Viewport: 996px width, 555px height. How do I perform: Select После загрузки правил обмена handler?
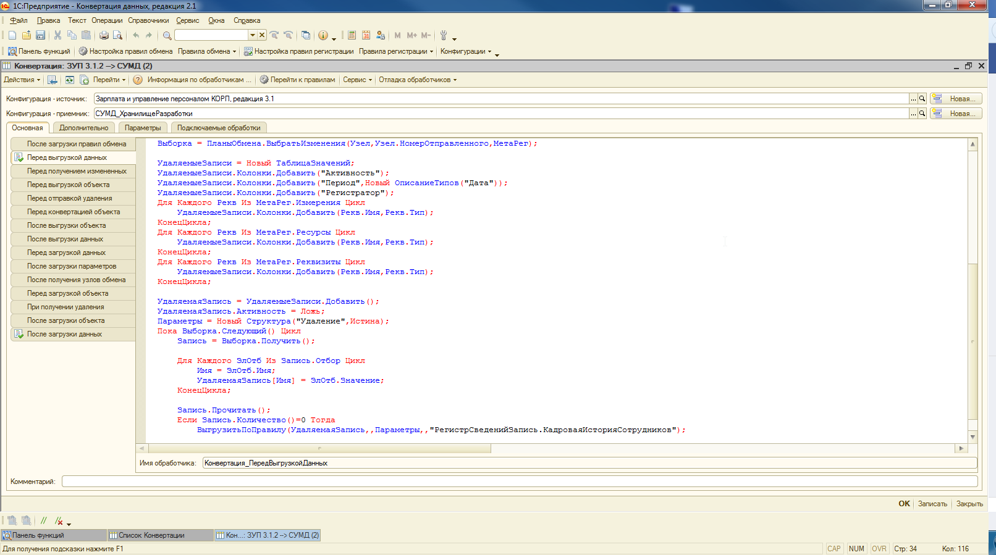(74, 144)
